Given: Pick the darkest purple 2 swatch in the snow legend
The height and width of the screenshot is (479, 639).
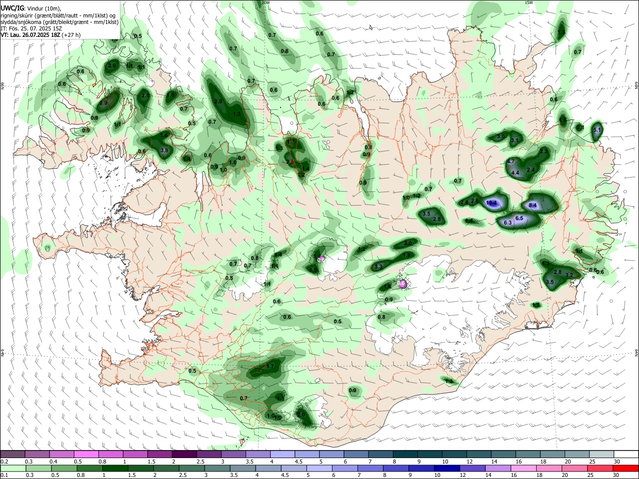Looking at the screenshot, I should (x=184, y=454).
